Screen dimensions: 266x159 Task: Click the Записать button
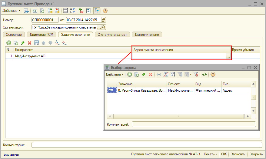point(238,154)
